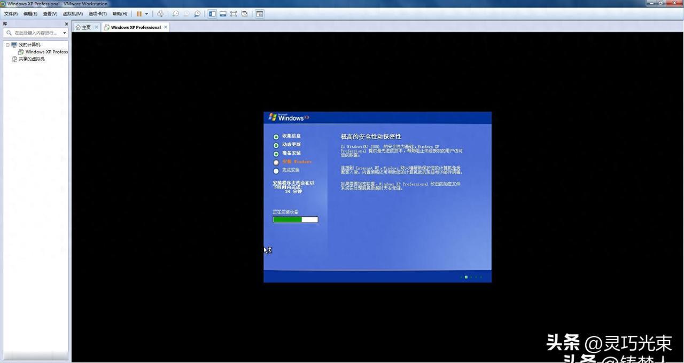Click the Windows XP logo in installer
The height and width of the screenshot is (363, 684).
(289, 117)
